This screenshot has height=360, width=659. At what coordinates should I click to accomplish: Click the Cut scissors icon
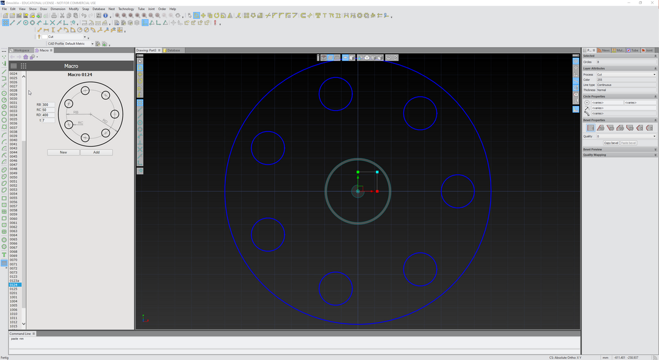pos(62,15)
